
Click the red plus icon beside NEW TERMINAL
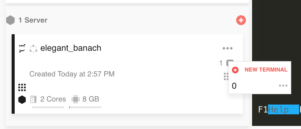(x=235, y=70)
